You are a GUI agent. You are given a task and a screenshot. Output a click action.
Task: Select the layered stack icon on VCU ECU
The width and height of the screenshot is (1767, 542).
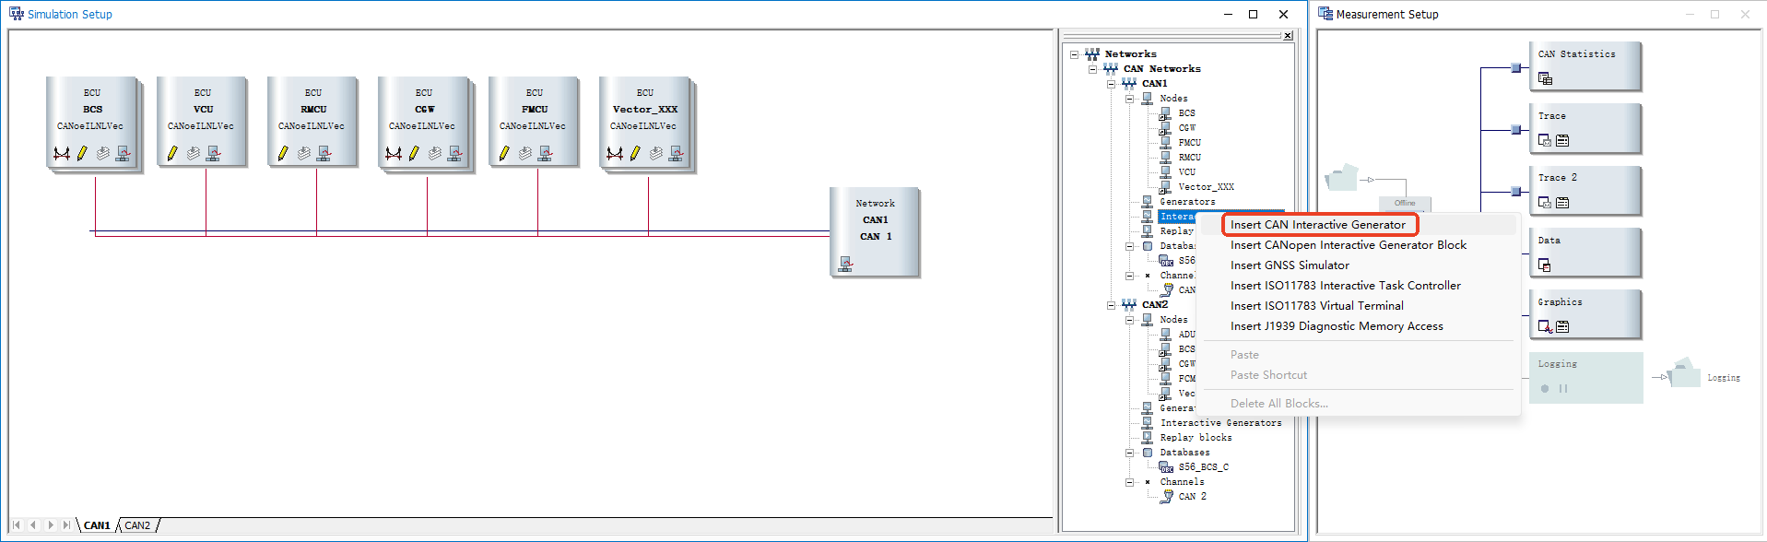pyautogui.click(x=193, y=154)
